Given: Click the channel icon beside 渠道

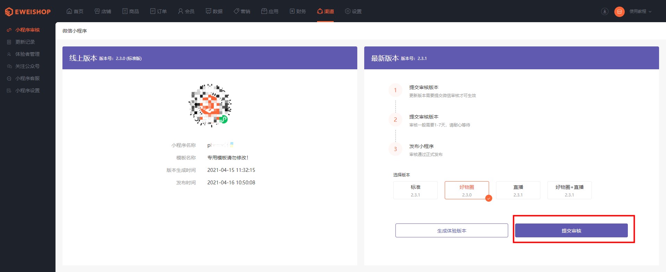Looking at the screenshot, I should tap(320, 11).
